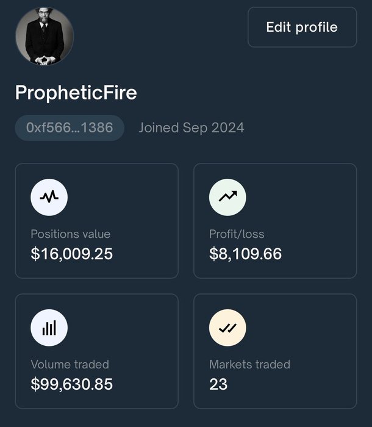
Task: Click the Positions value label
Action: pos(71,234)
